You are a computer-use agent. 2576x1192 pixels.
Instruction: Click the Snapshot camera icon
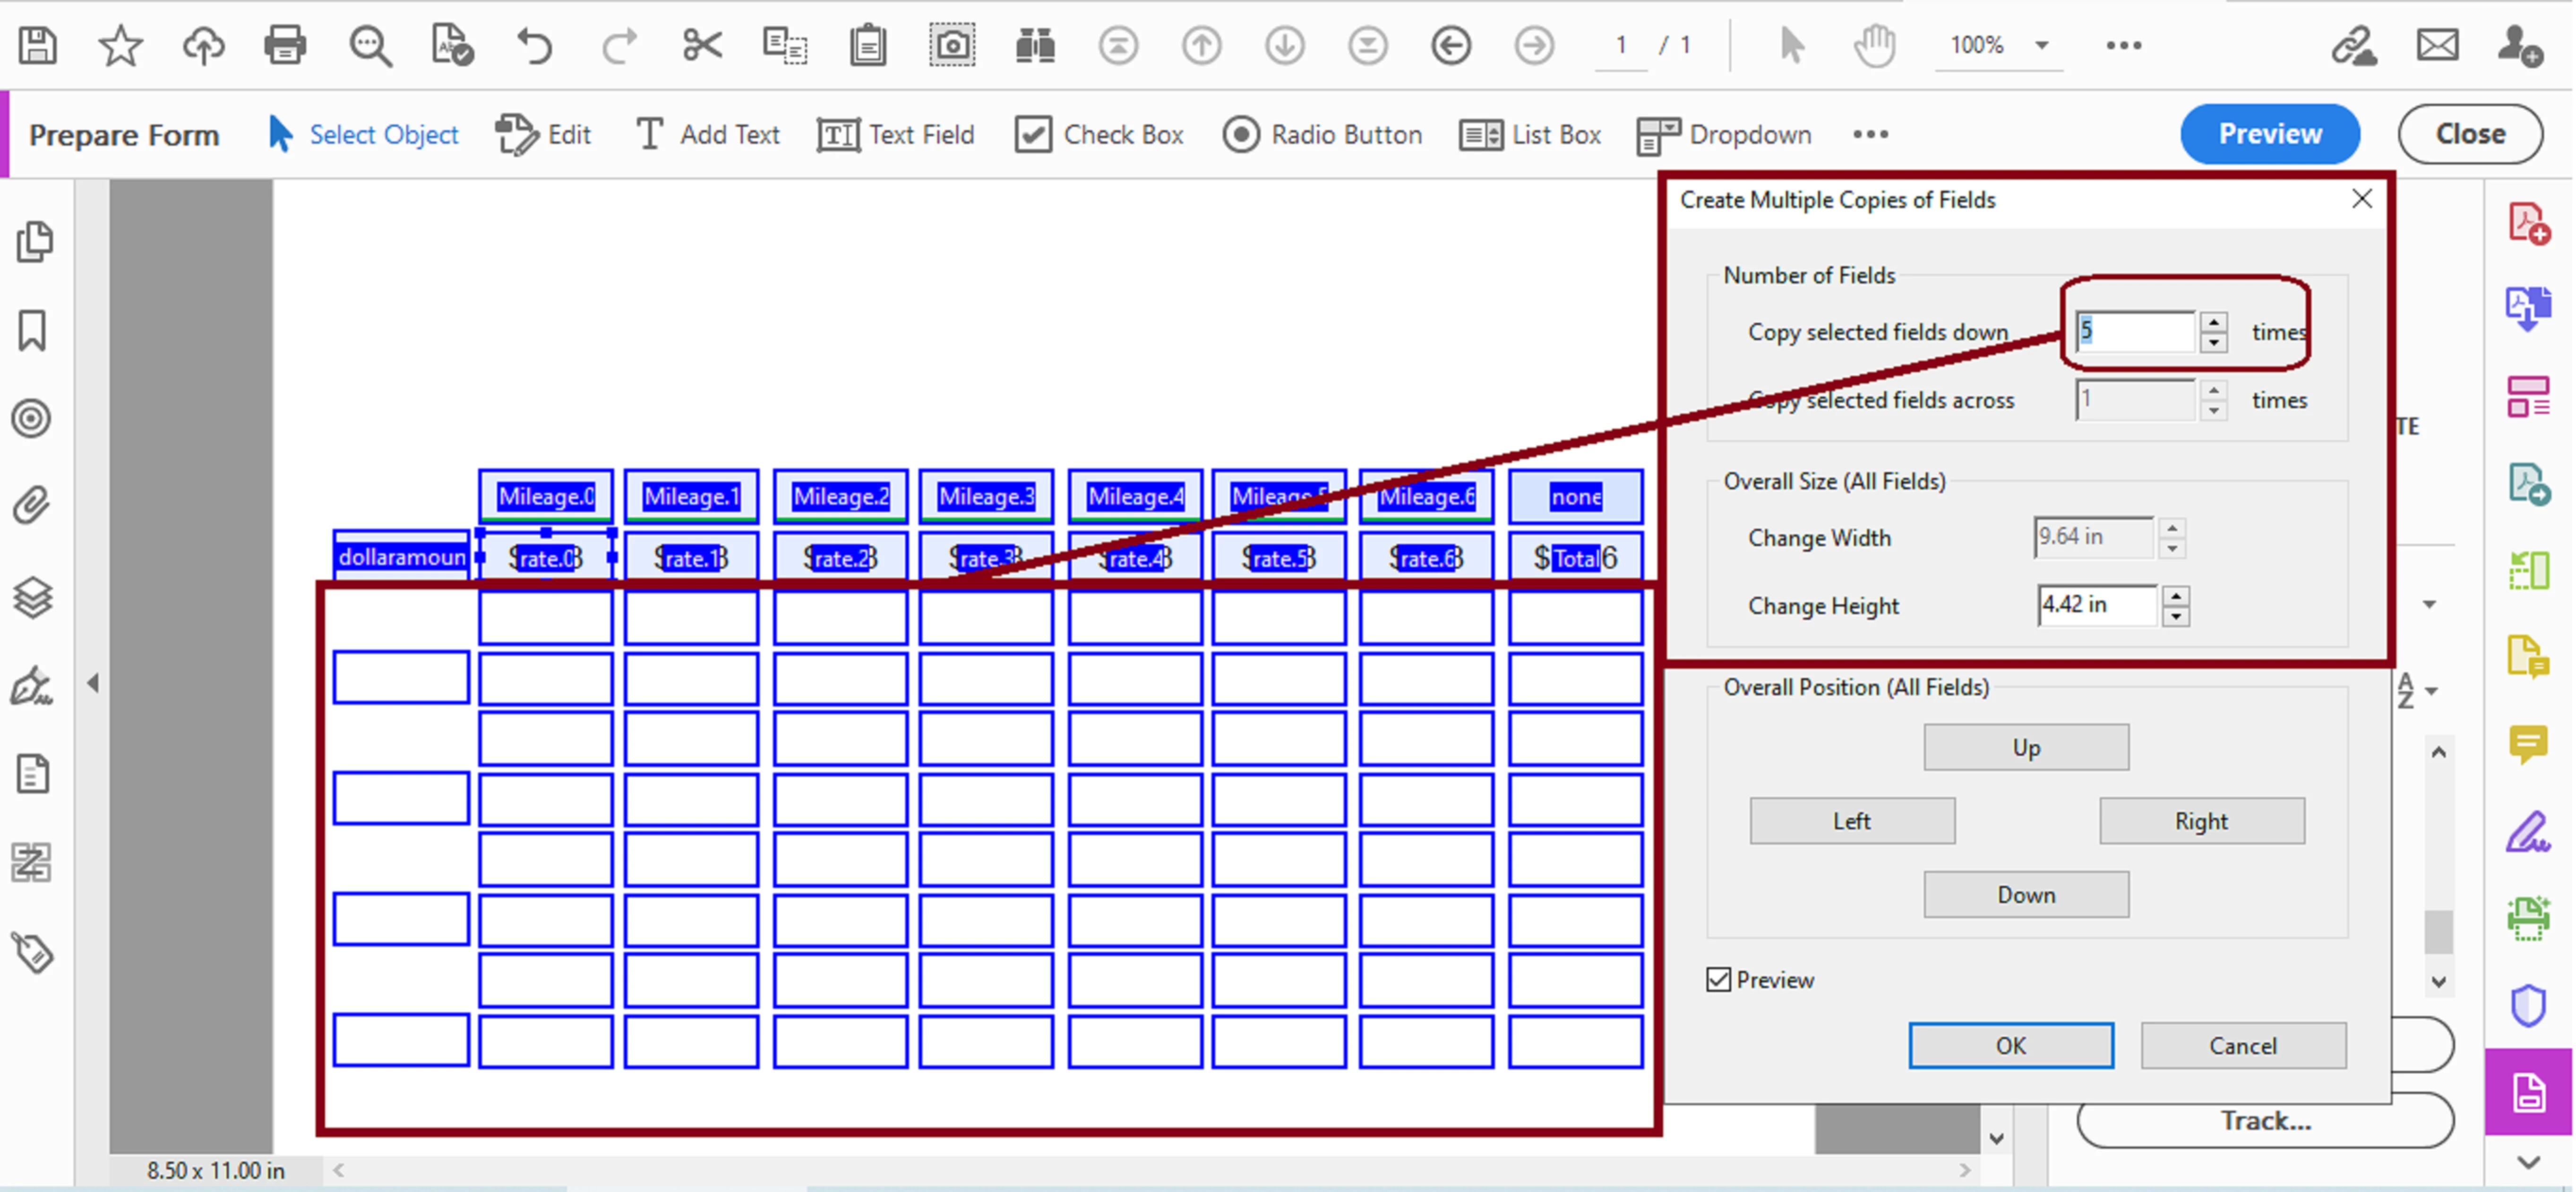point(951,46)
